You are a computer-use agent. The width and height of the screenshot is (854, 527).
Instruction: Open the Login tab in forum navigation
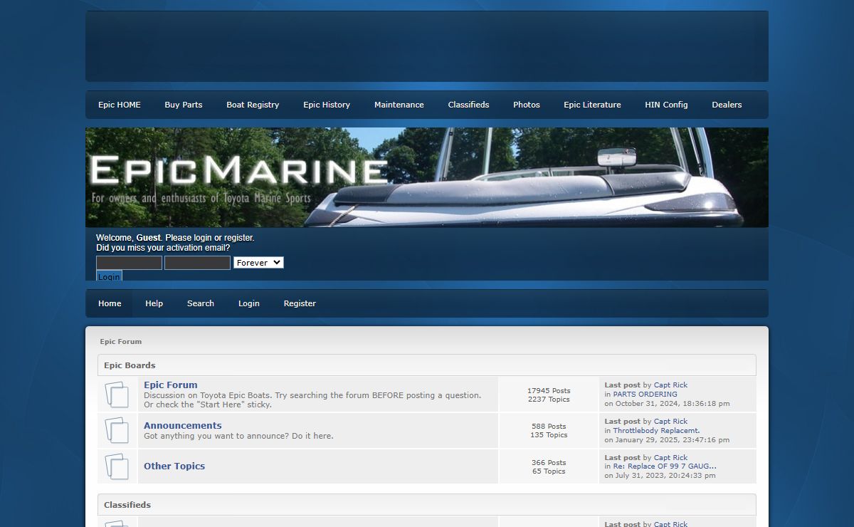[x=249, y=303]
